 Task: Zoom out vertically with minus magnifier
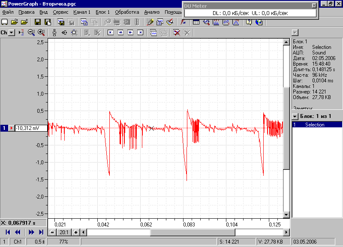point(31,33)
